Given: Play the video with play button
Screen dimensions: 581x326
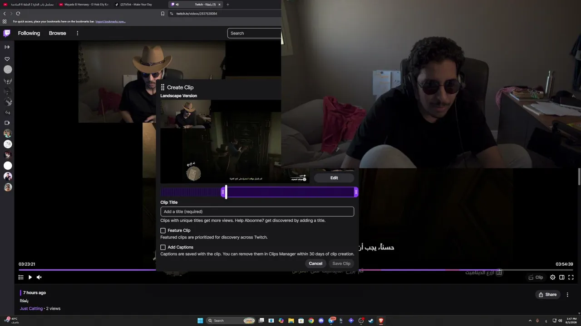Looking at the screenshot, I should pyautogui.click(x=30, y=277).
